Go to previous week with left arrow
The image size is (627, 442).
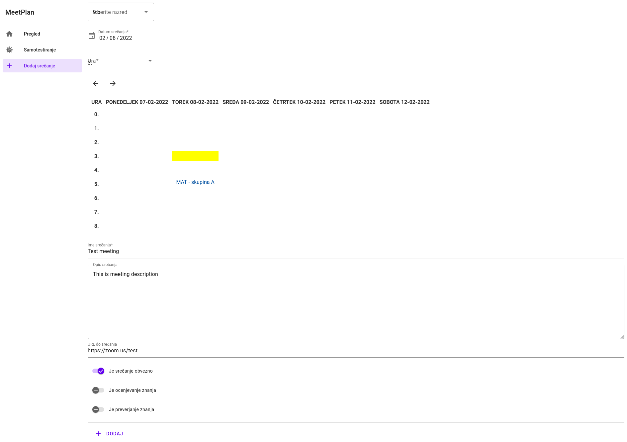pyautogui.click(x=96, y=83)
